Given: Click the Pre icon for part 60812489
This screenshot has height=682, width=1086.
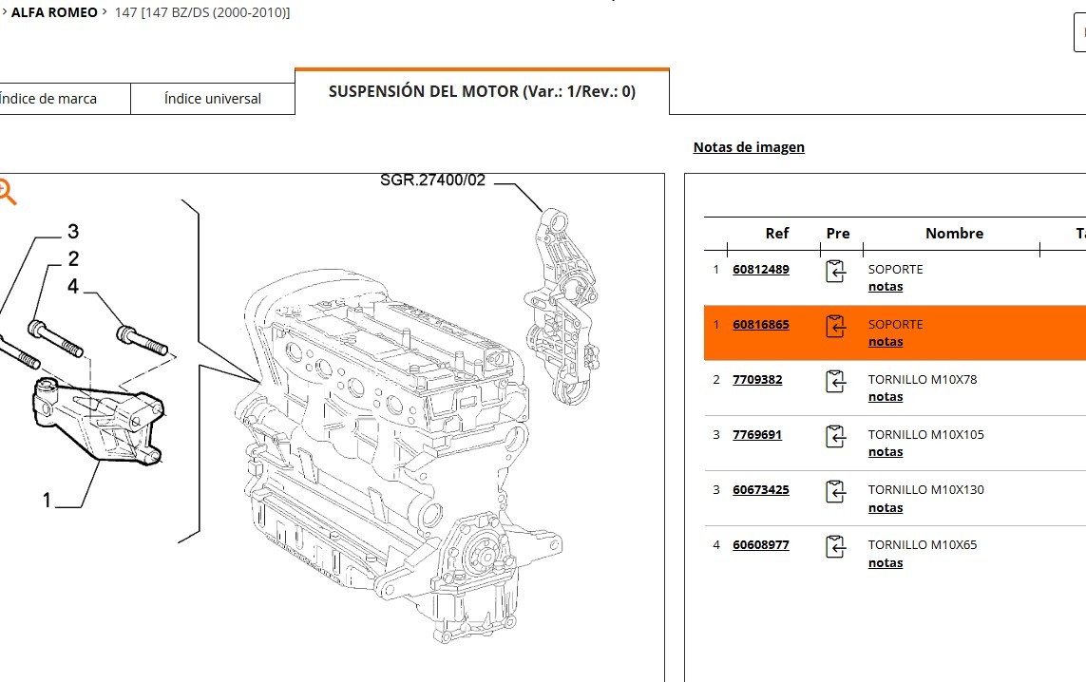Looking at the screenshot, I should (x=835, y=271).
